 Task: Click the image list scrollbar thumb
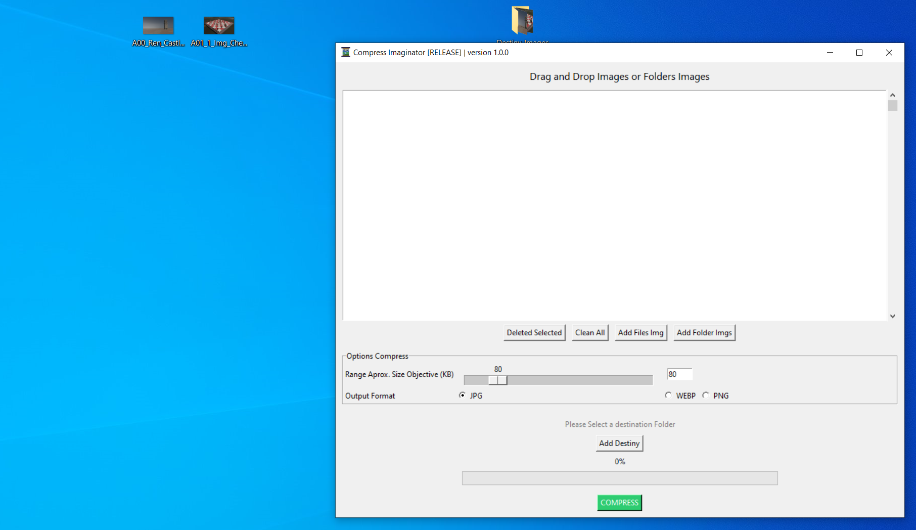pyautogui.click(x=893, y=106)
